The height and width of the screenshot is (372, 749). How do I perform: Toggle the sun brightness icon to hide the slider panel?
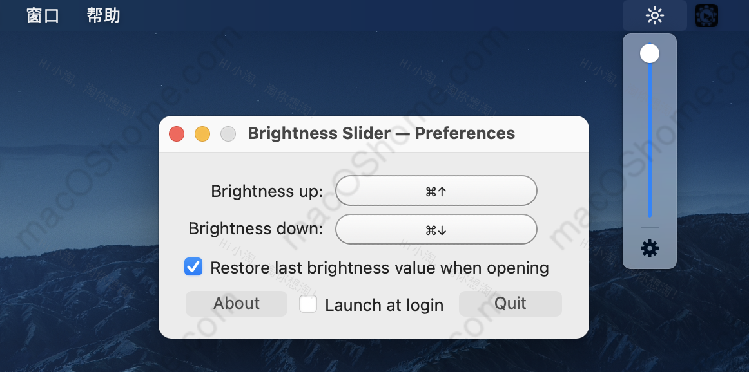click(654, 15)
